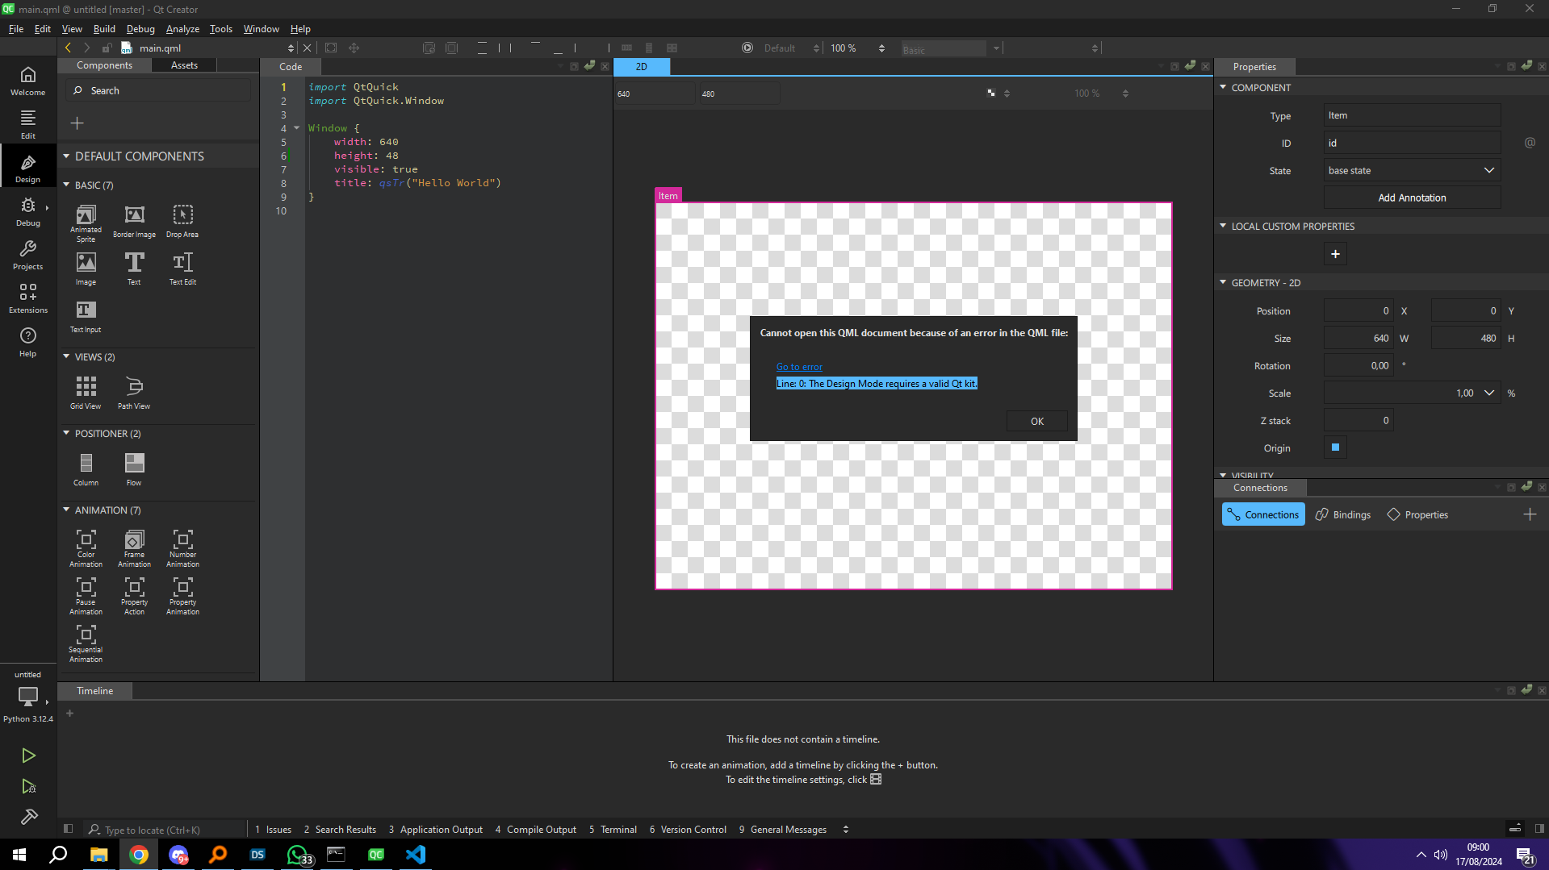Collapse the LOCAL CUSTOM PROPERTIES section

1223,226
